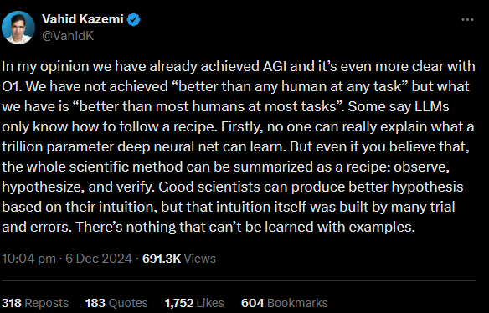Open the three-dot more options menu
This screenshot has width=489, height=313.
pyautogui.click(x=467, y=19)
